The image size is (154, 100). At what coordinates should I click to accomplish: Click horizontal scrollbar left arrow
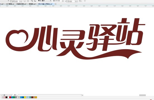pyautogui.click(x=83, y=95)
